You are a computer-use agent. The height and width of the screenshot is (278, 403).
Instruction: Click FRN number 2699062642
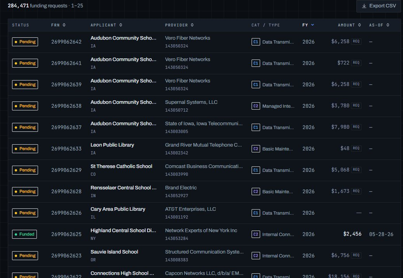[66, 42]
